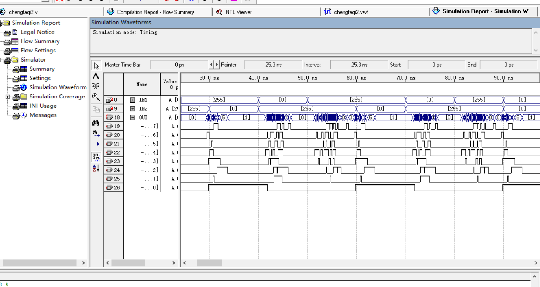Select row 20 output pin icon
The width and height of the screenshot is (540, 287).
tap(109, 135)
